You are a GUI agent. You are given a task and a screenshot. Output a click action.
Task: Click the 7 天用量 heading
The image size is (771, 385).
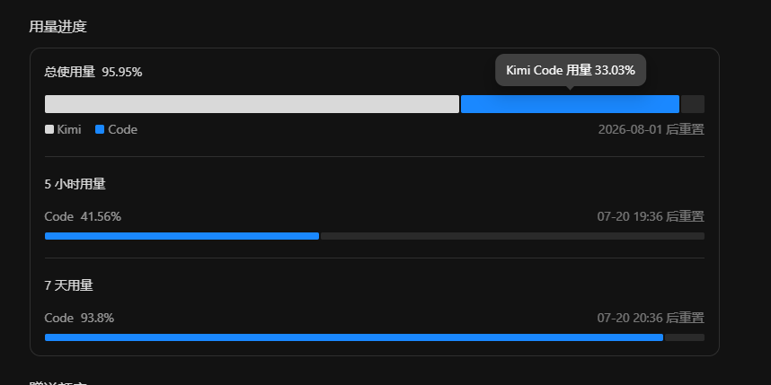coord(68,285)
